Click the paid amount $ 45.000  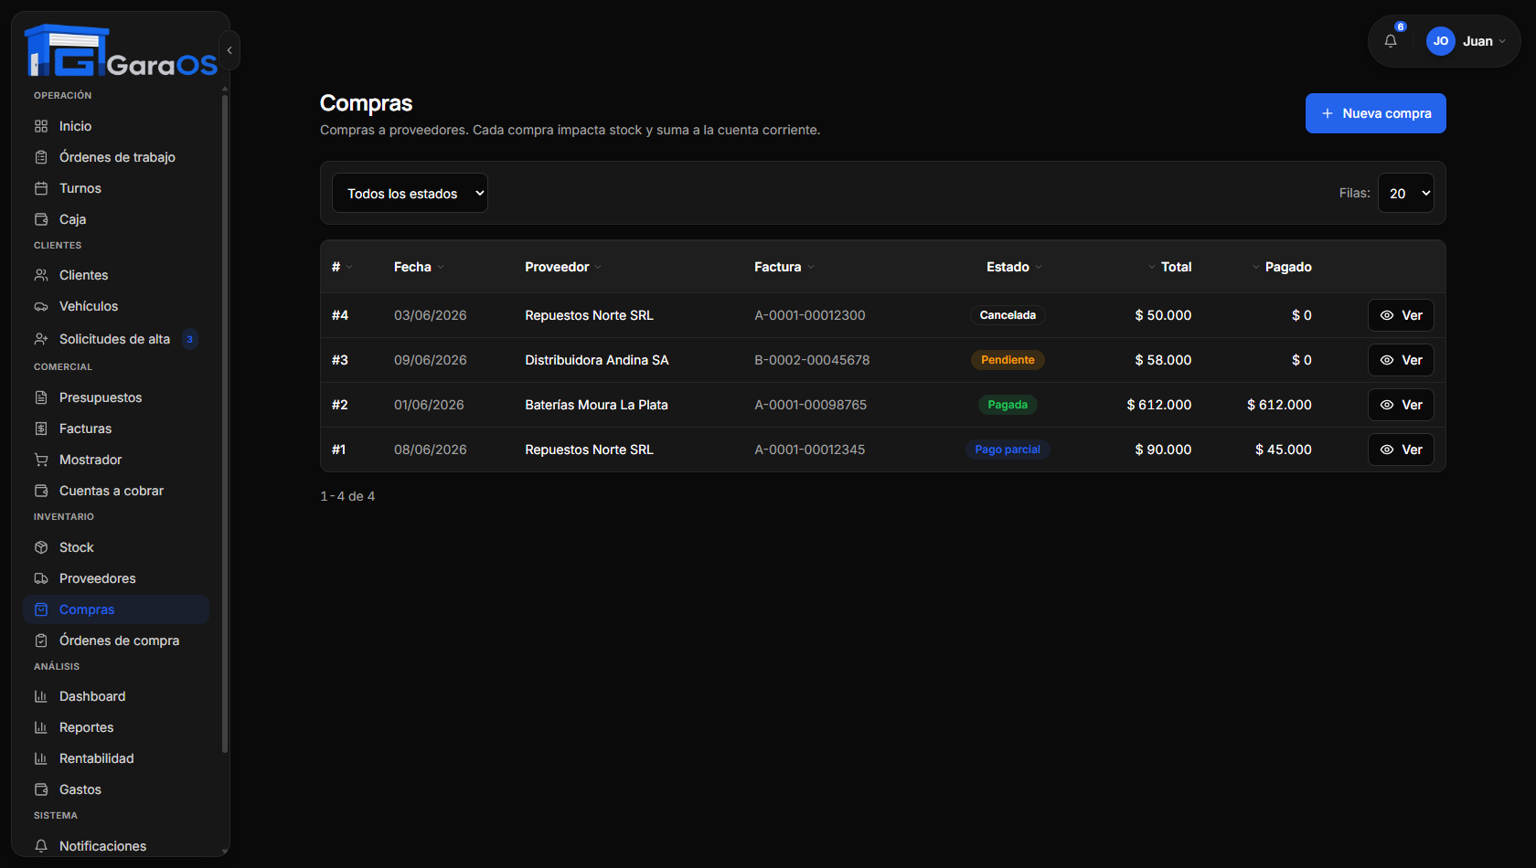pos(1284,450)
